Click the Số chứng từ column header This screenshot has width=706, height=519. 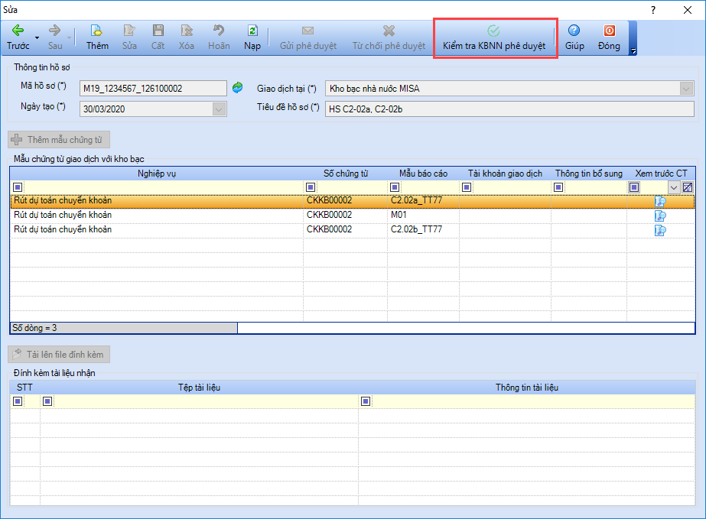point(345,174)
